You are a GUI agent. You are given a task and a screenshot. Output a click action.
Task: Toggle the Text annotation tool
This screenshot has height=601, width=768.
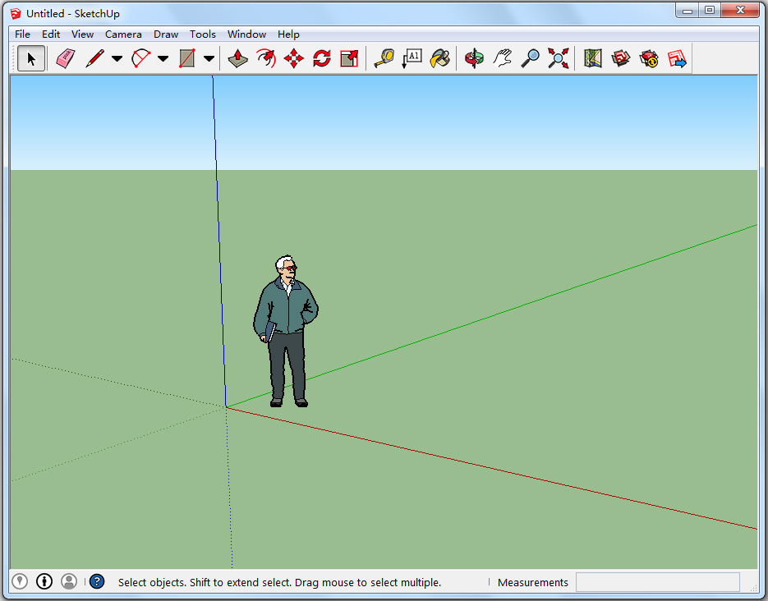coord(412,58)
